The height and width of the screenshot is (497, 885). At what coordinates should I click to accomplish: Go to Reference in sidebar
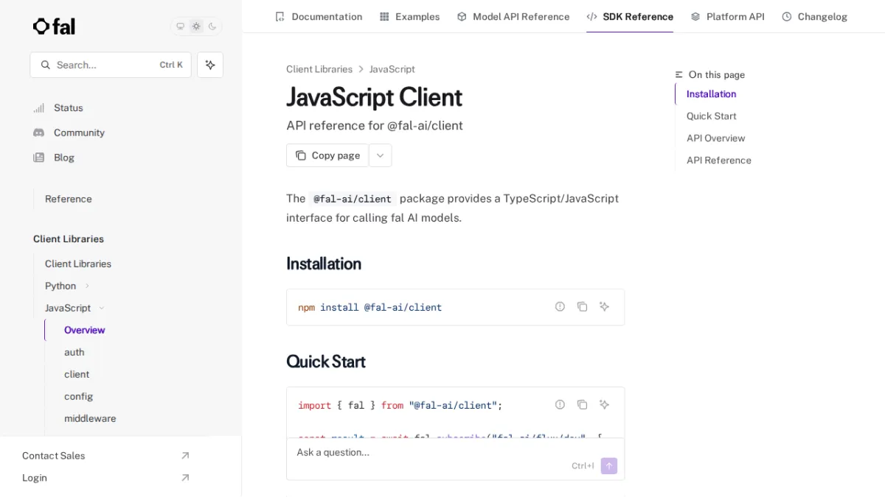tap(69, 199)
